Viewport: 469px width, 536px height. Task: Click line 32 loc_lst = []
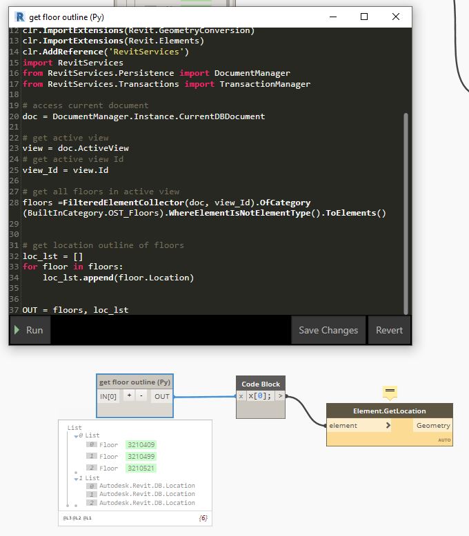click(x=52, y=256)
